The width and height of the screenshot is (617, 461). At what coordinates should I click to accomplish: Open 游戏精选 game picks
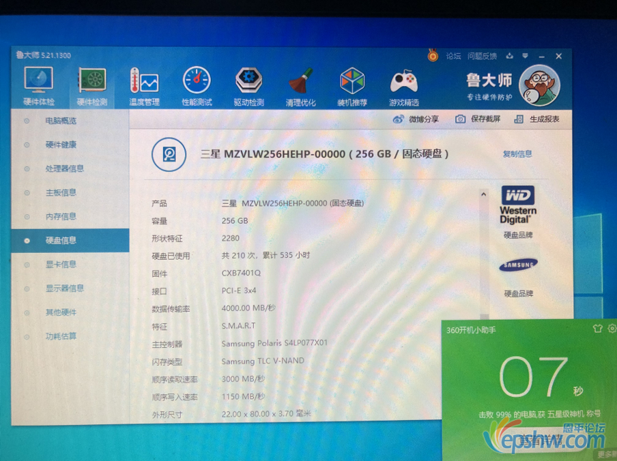(x=404, y=87)
